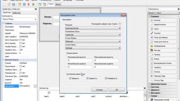Toggle the Прозрачный property checkbox
The image size is (180, 101).
(21, 73)
